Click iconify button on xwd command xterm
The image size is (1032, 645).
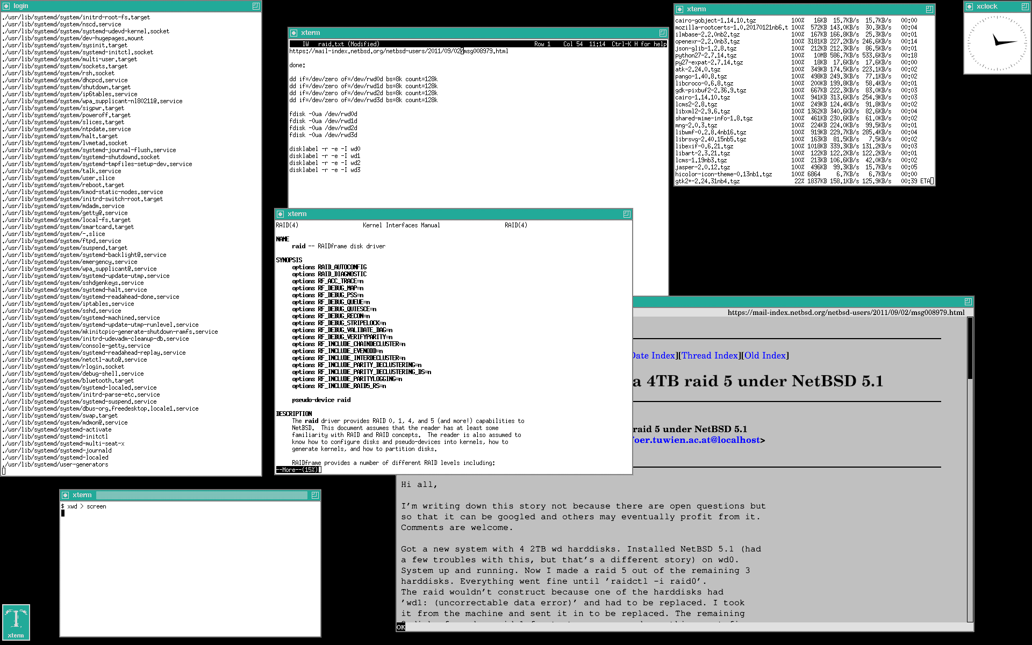[65, 495]
